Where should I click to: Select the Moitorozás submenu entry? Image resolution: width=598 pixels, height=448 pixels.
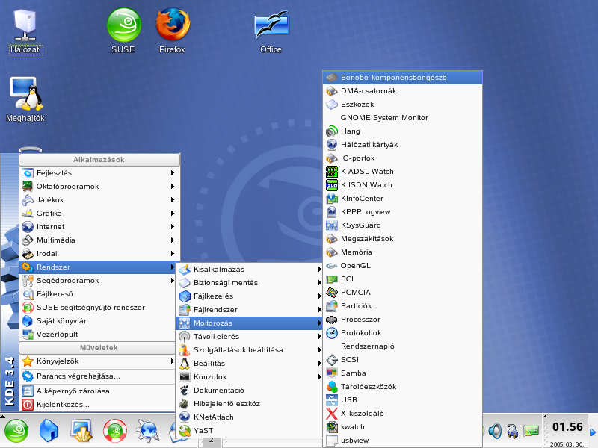pyautogui.click(x=249, y=323)
